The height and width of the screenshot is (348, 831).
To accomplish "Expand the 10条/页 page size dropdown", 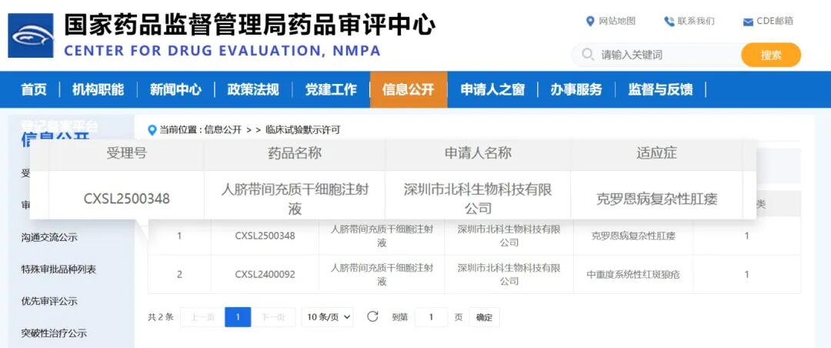I will point(328,316).
